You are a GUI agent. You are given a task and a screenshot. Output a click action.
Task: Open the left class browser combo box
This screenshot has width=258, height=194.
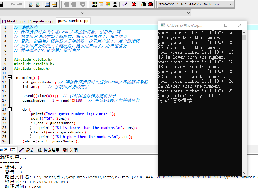pos(42,13)
